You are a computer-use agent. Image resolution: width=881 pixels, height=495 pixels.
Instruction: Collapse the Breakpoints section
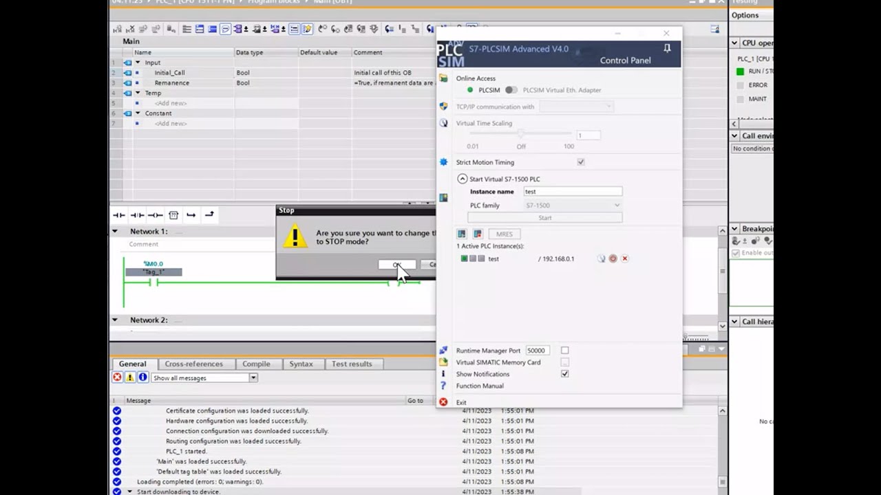point(734,229)
